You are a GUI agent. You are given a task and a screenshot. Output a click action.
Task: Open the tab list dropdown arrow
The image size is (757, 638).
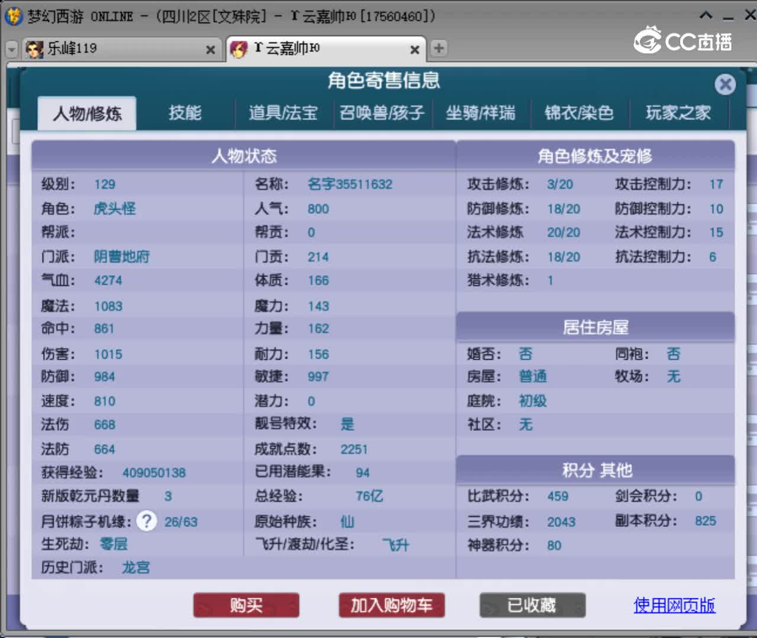pos(11,50)
